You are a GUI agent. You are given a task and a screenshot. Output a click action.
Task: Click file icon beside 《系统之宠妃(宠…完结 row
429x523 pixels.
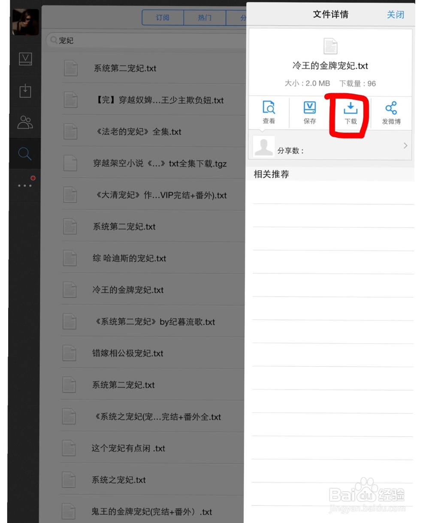pos(69,416)
